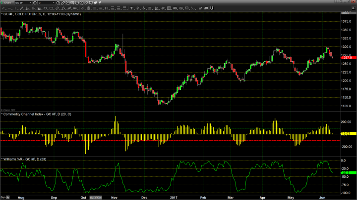357x200 pixels.
Task: Click the Facebook share icon
Action: pyautogui.click(x=100, y=3)
